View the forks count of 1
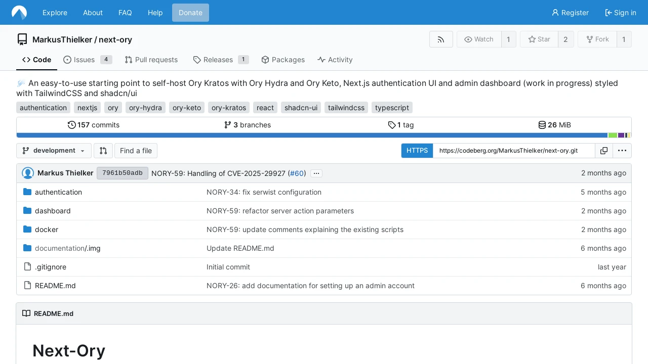648x364 pixels. click(624, 39)
